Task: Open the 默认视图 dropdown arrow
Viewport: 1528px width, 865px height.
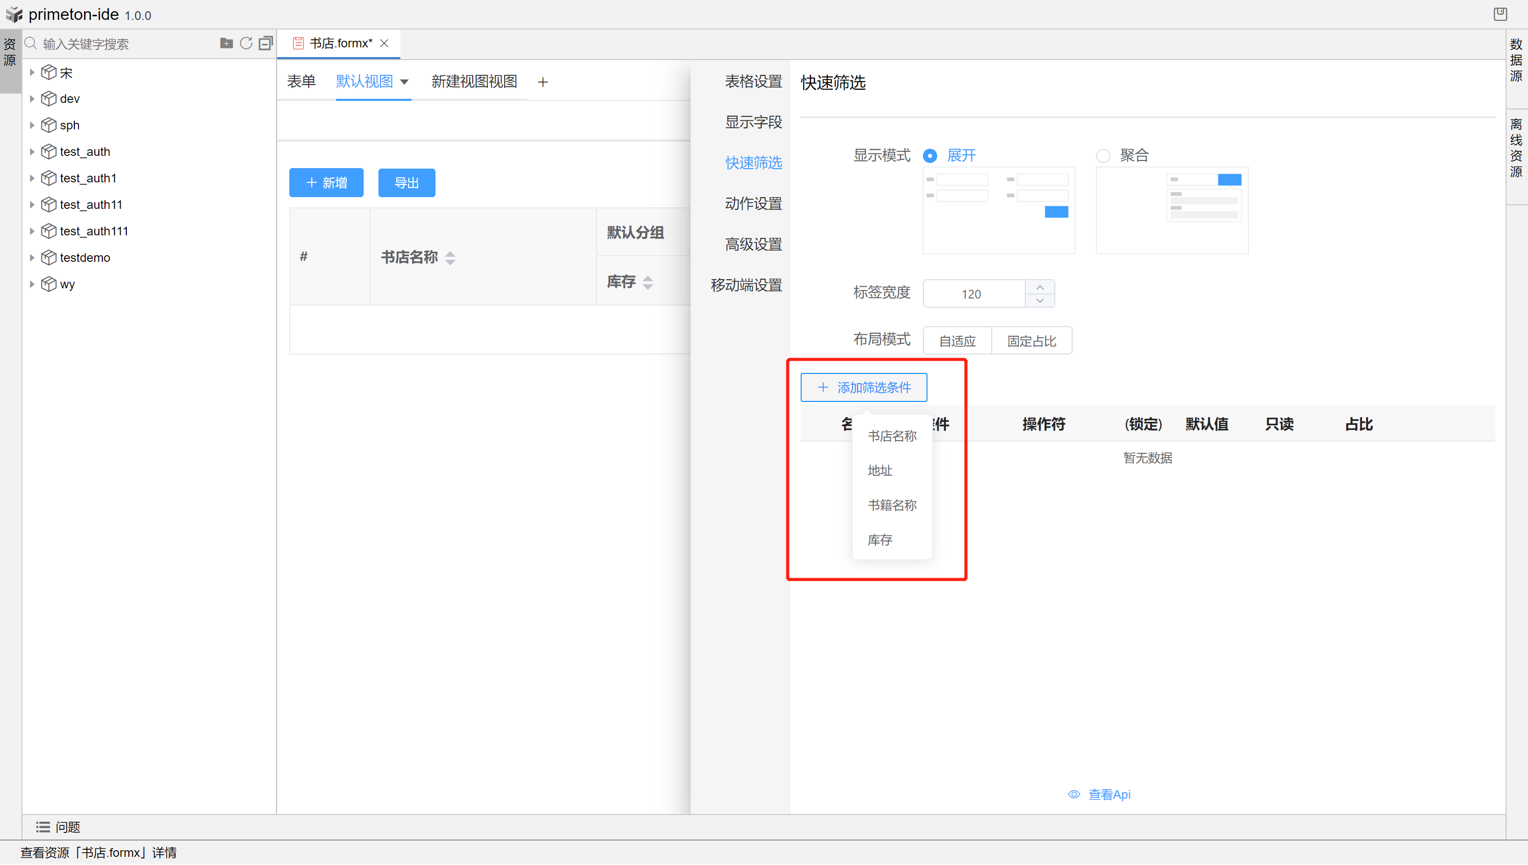Action: [404, 82]
